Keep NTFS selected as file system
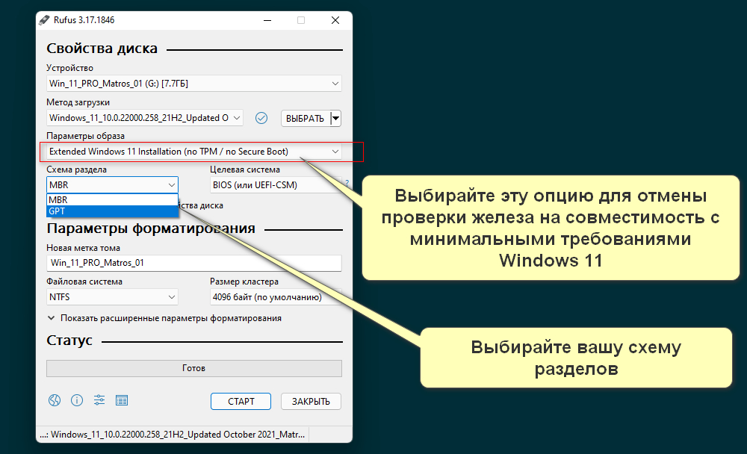Viewport: 747px width, 454px height. (112, 296)
